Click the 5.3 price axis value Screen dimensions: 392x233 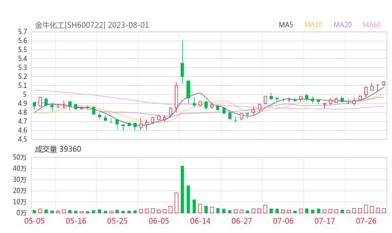22,68
